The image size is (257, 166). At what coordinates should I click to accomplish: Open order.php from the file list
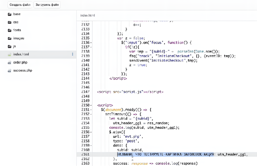[20, 62]
